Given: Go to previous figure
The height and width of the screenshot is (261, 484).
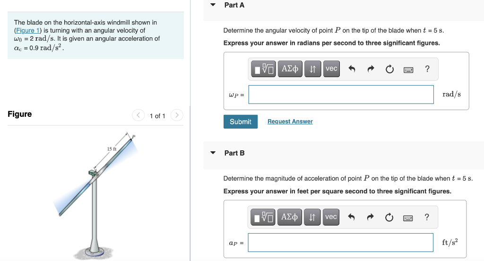Looking at the screenshot, I should point(138,115).
